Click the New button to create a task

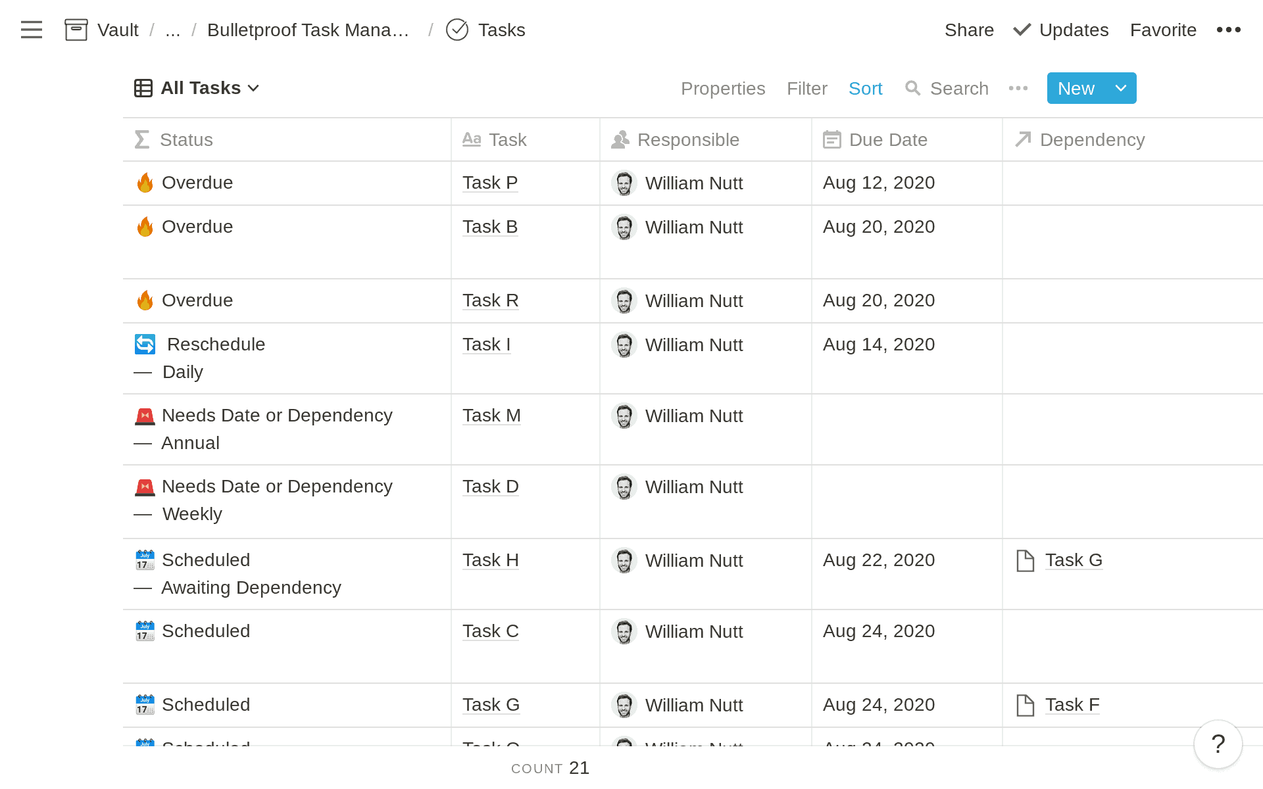pos(1075,87)
